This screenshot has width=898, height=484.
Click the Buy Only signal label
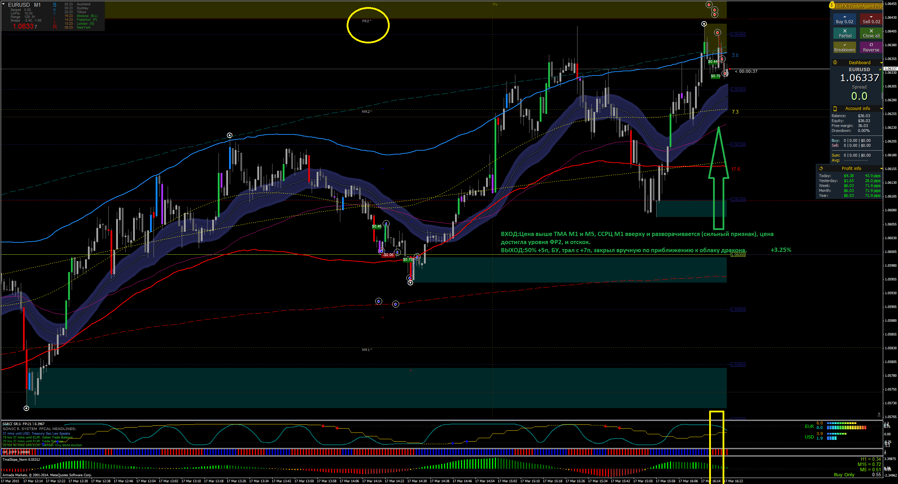pos(844,475)
